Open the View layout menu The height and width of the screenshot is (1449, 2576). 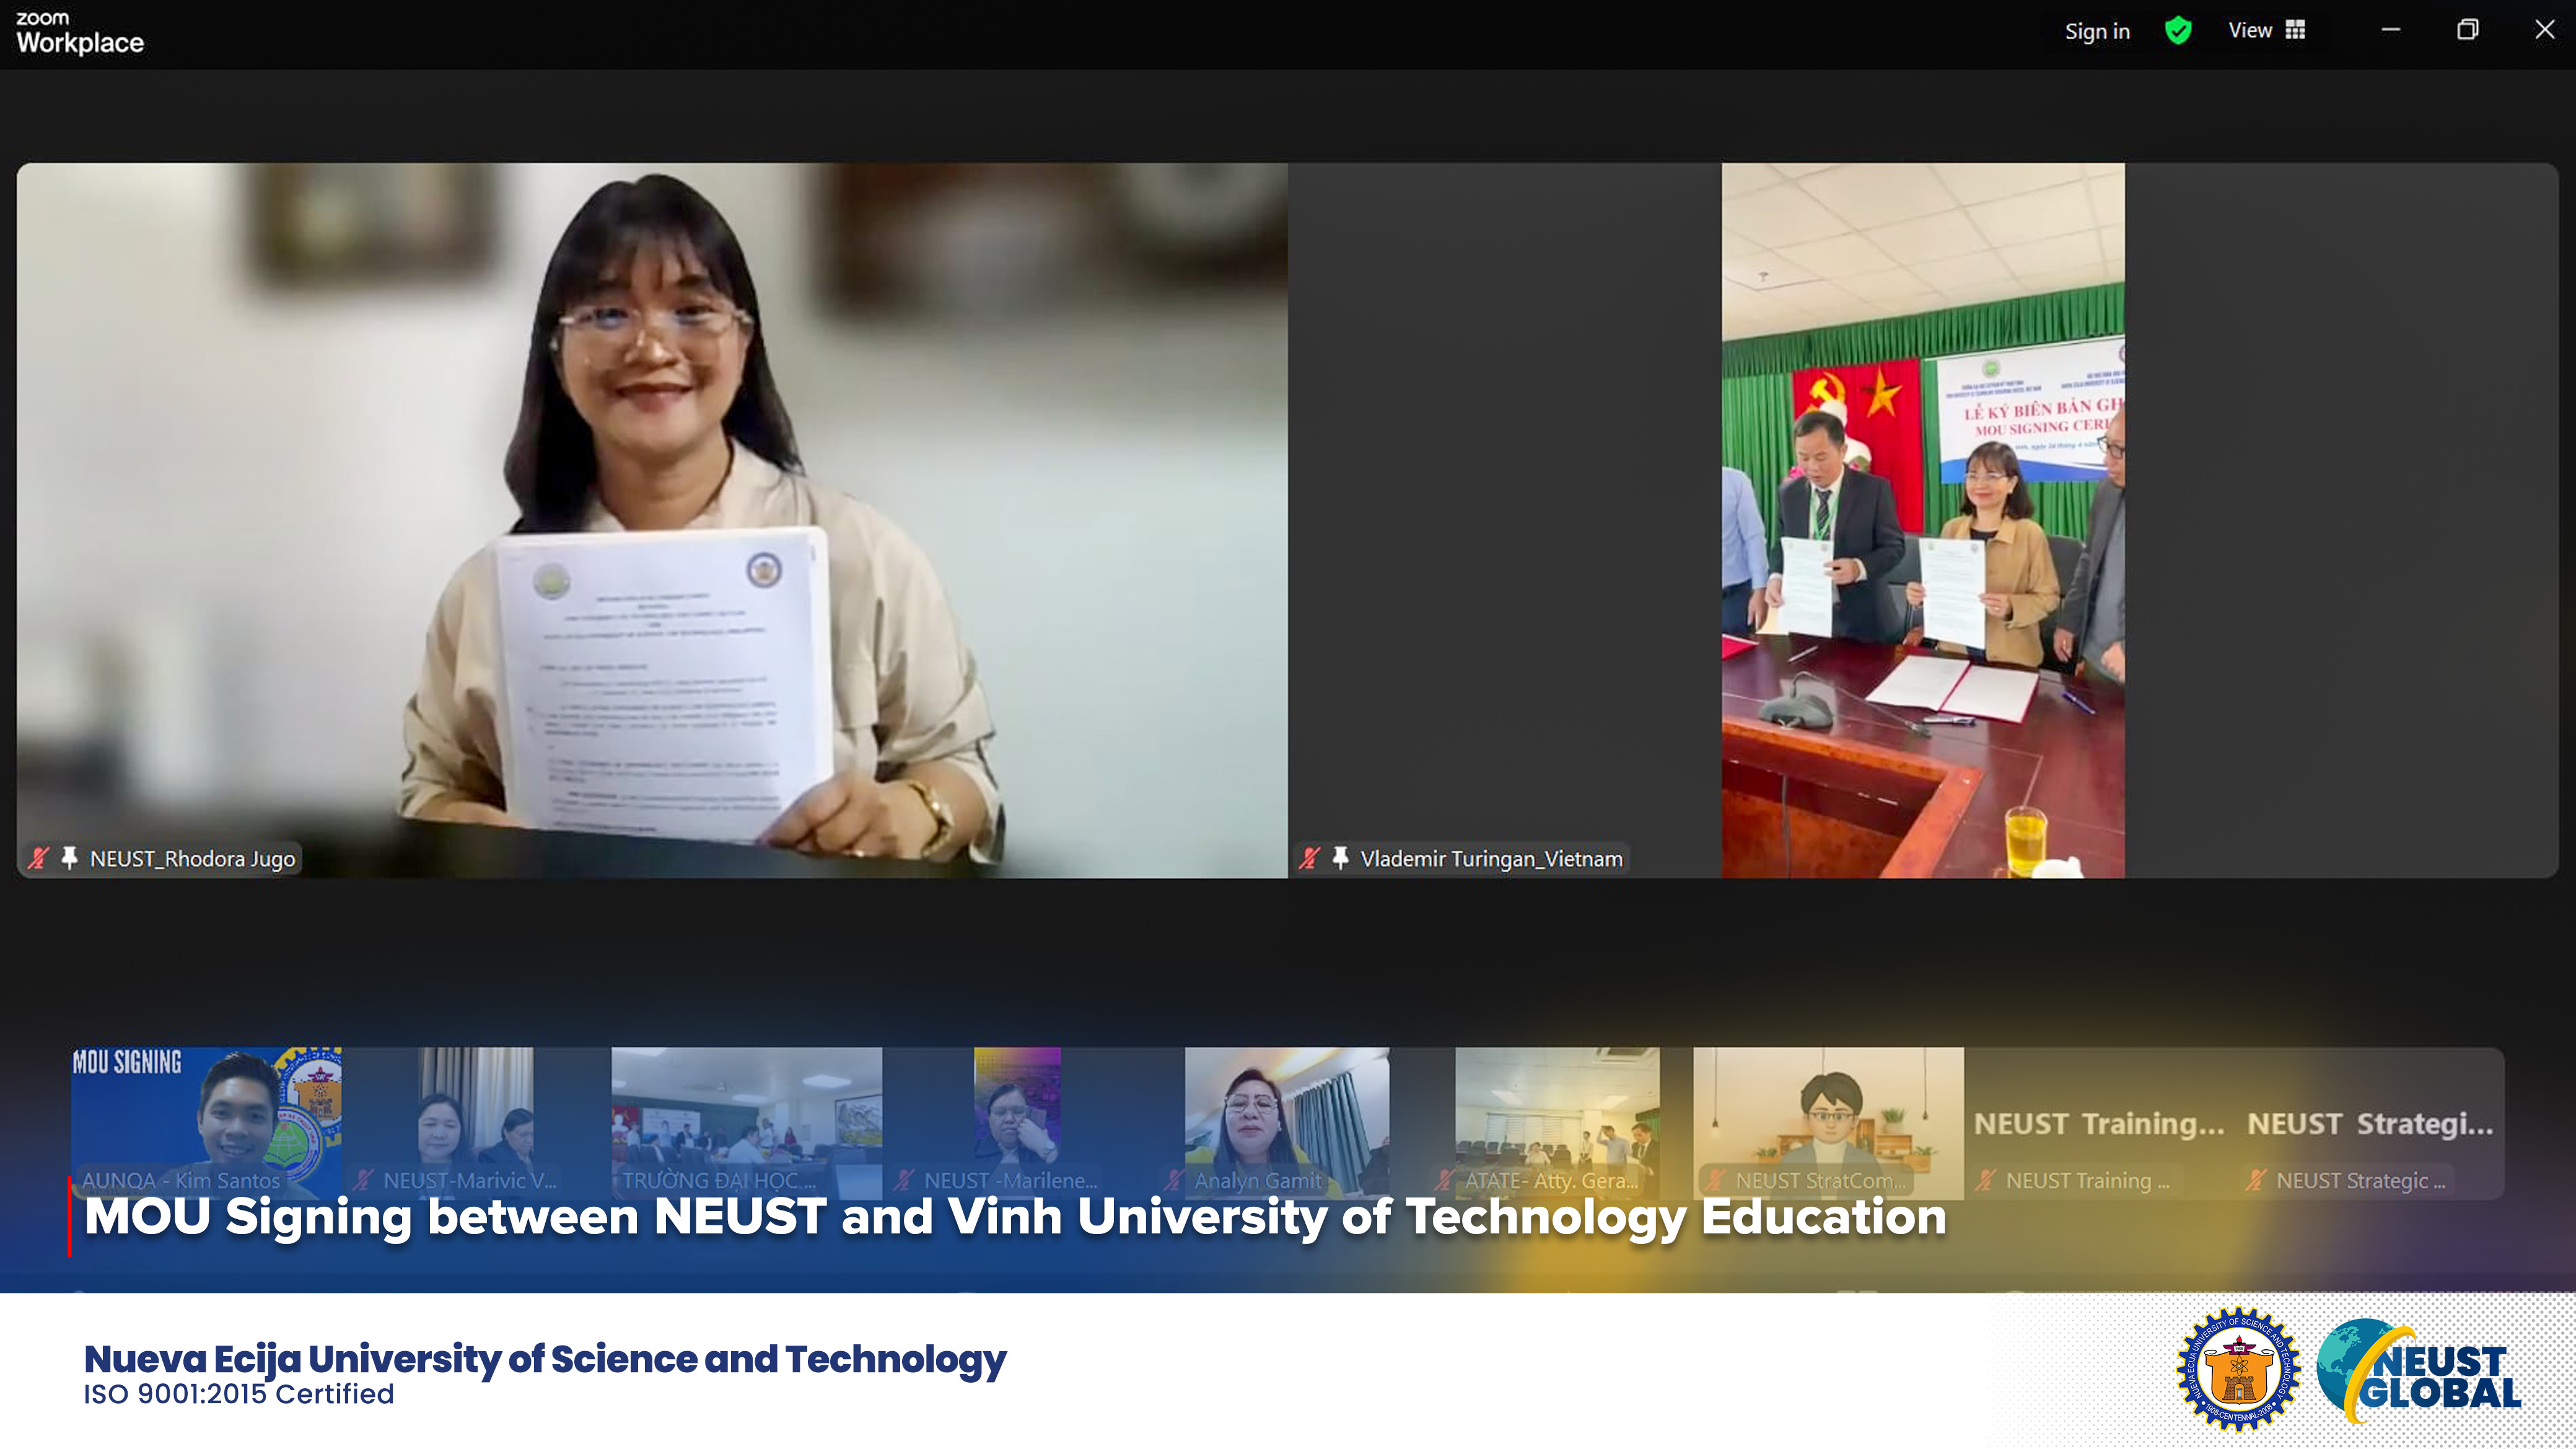click(x=2266, y=31)
